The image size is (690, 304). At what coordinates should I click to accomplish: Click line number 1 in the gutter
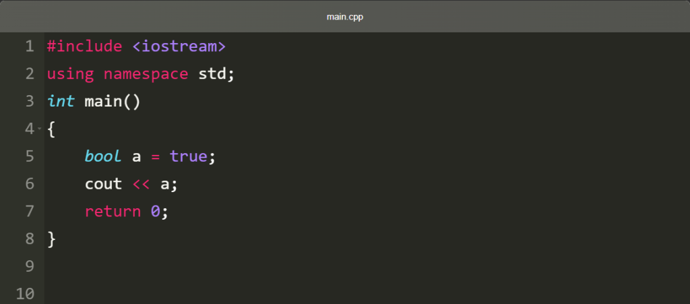coord(30,47)
